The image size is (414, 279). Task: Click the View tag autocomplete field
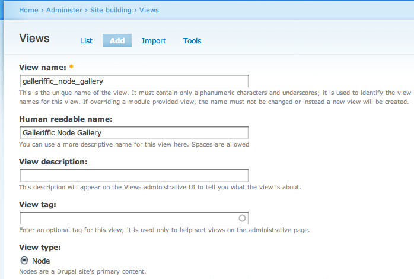(134, 218)
